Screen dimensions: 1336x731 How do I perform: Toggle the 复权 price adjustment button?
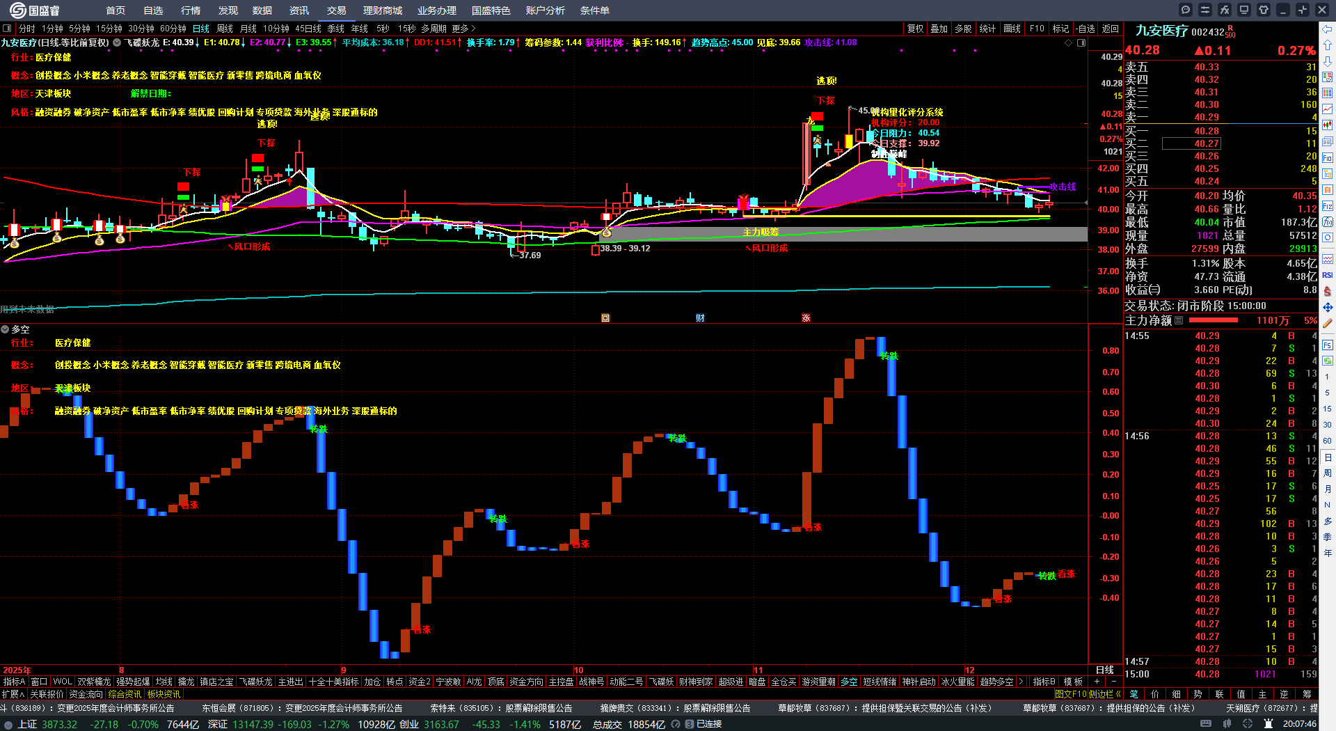(916, 29)
